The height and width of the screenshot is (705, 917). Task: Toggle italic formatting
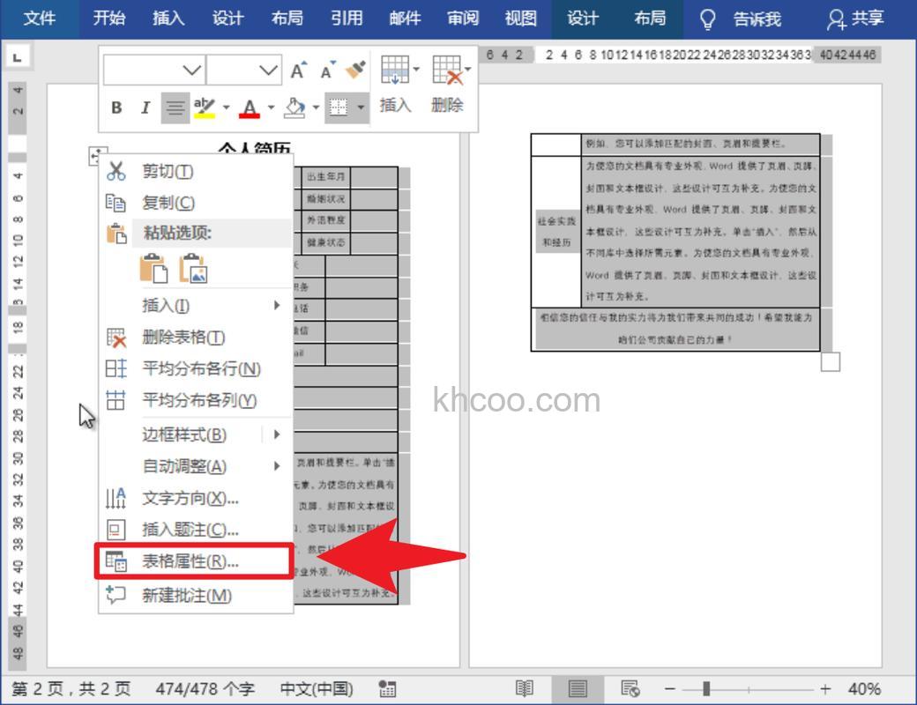(144, 108)
